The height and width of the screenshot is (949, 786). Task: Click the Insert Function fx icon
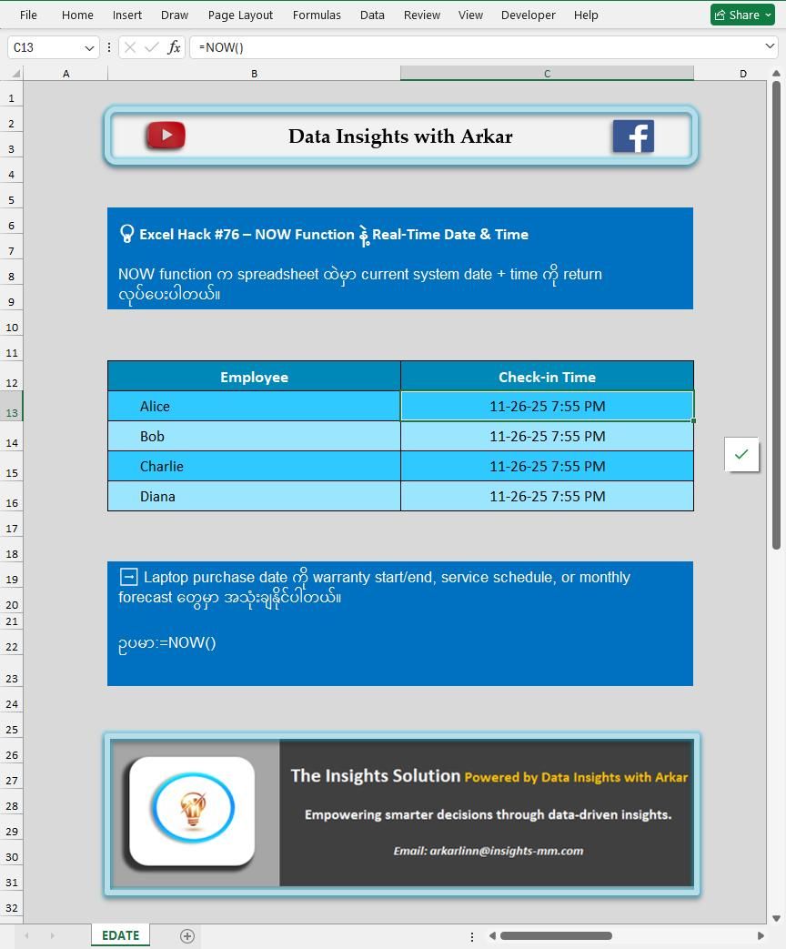[x=174, y=47]
